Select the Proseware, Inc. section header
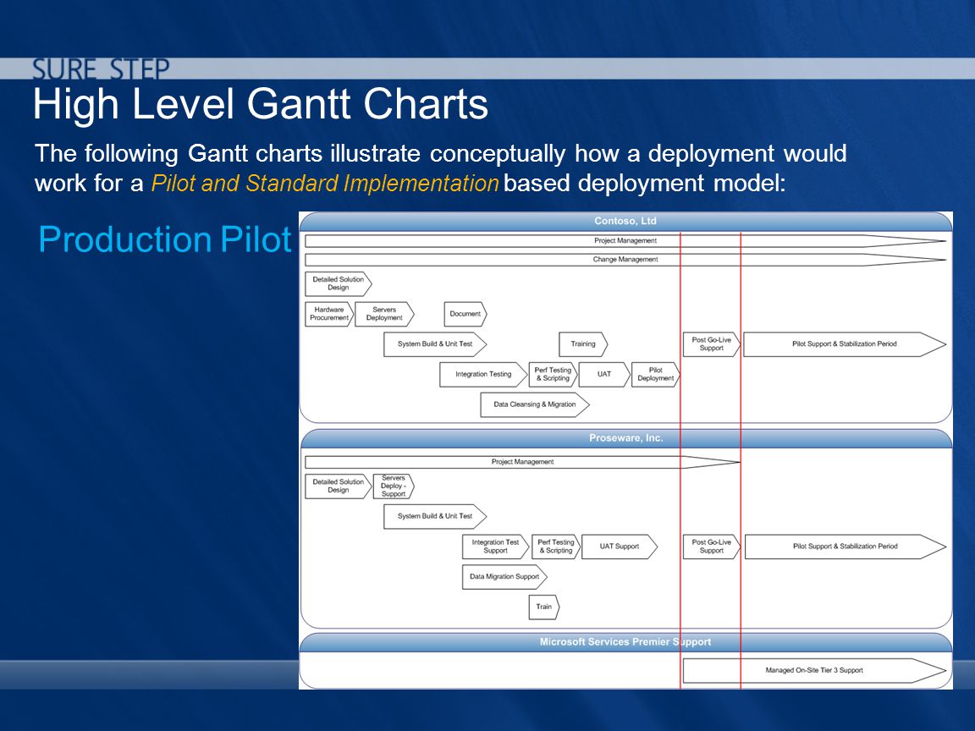 [x=625, y=438]
